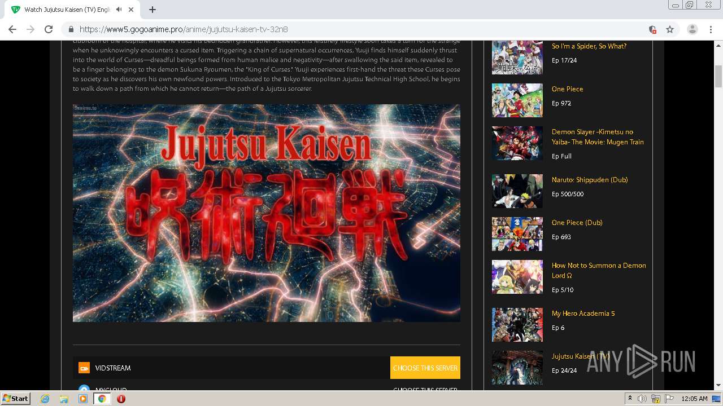Screen dimensions: 723x406
Task: Show hidden tray icons arrow
Action: click(x=630, y=399)
